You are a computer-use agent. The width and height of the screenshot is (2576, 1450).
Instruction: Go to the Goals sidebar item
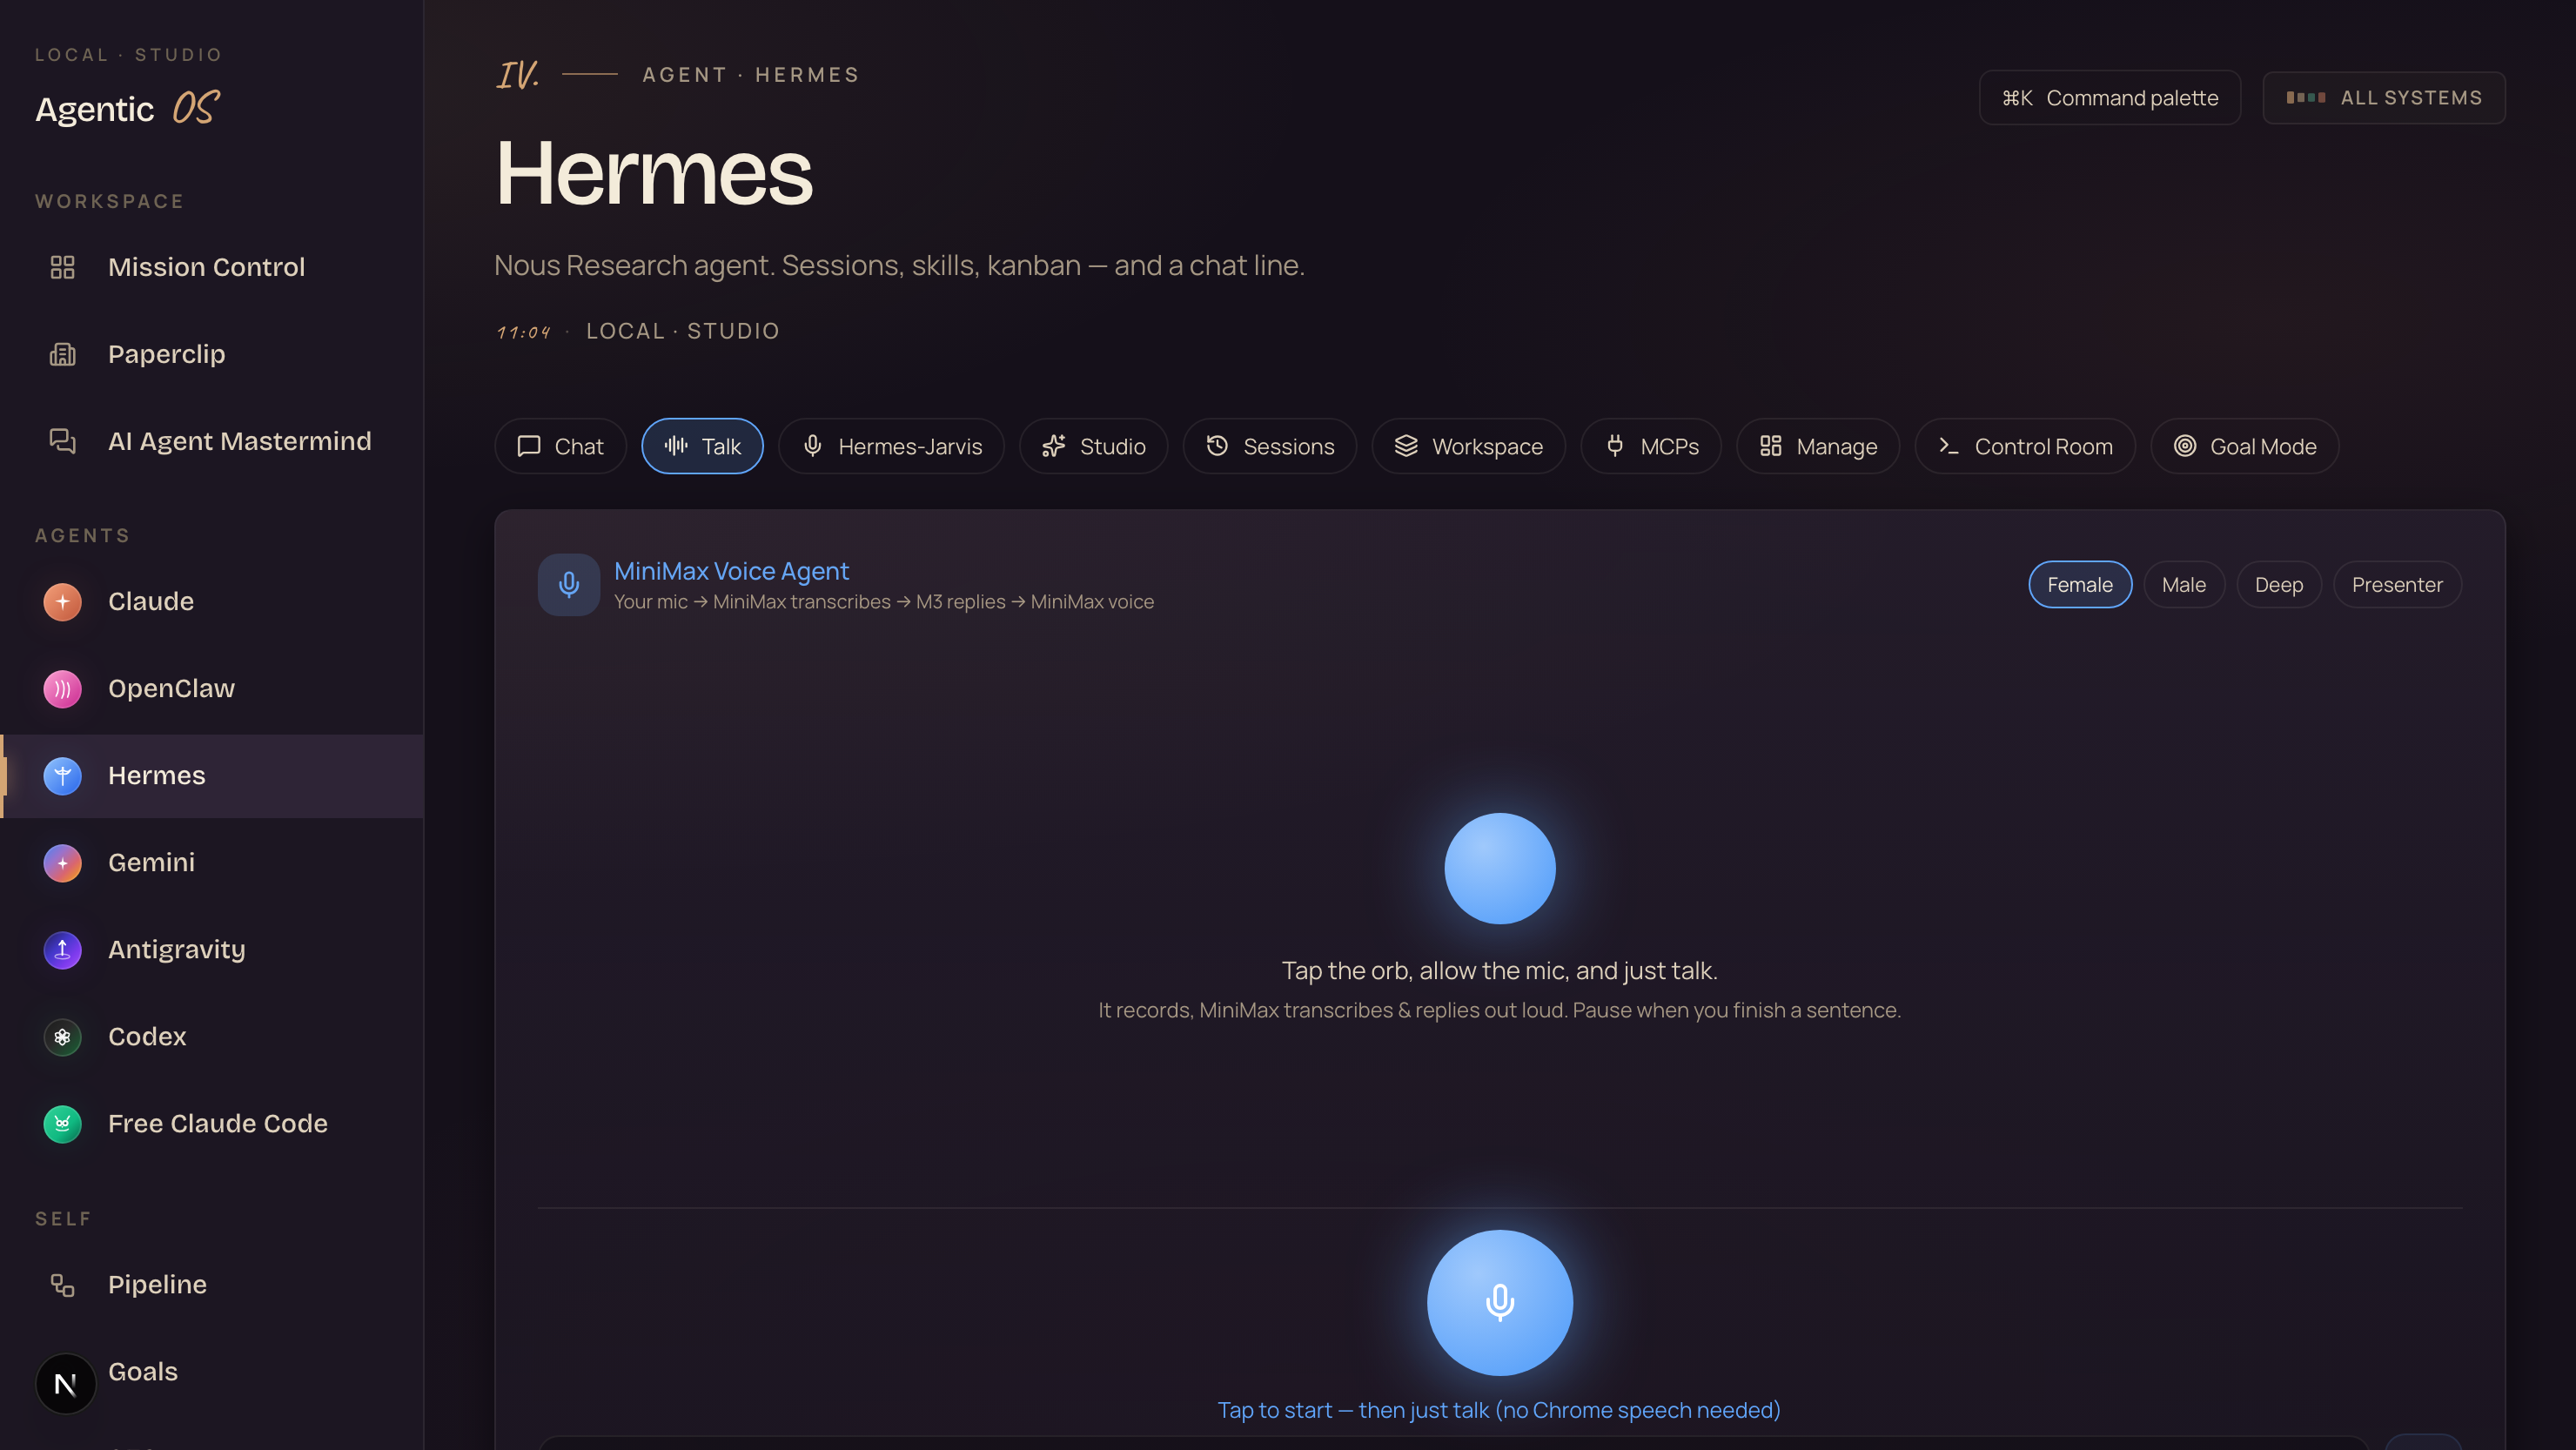click(x=143, y=1372)
